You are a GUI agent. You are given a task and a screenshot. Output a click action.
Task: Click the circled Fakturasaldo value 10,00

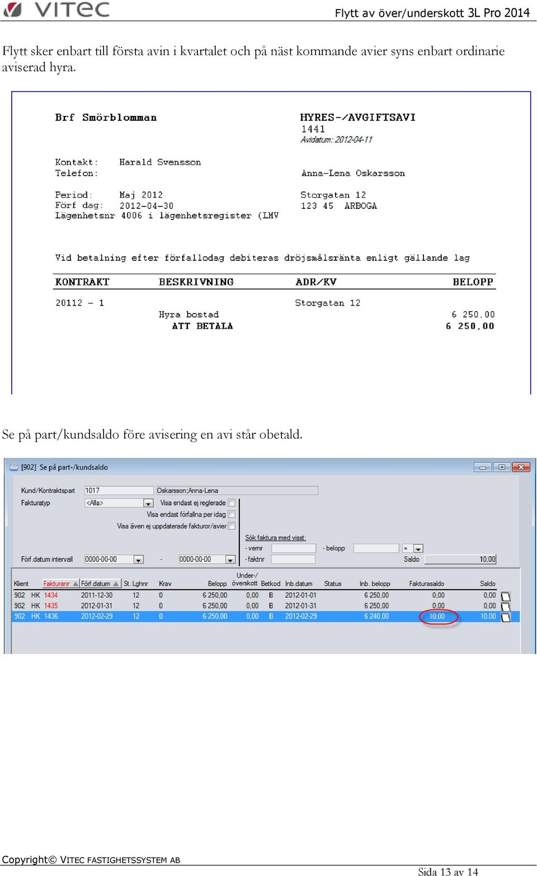tap(437, 616)
